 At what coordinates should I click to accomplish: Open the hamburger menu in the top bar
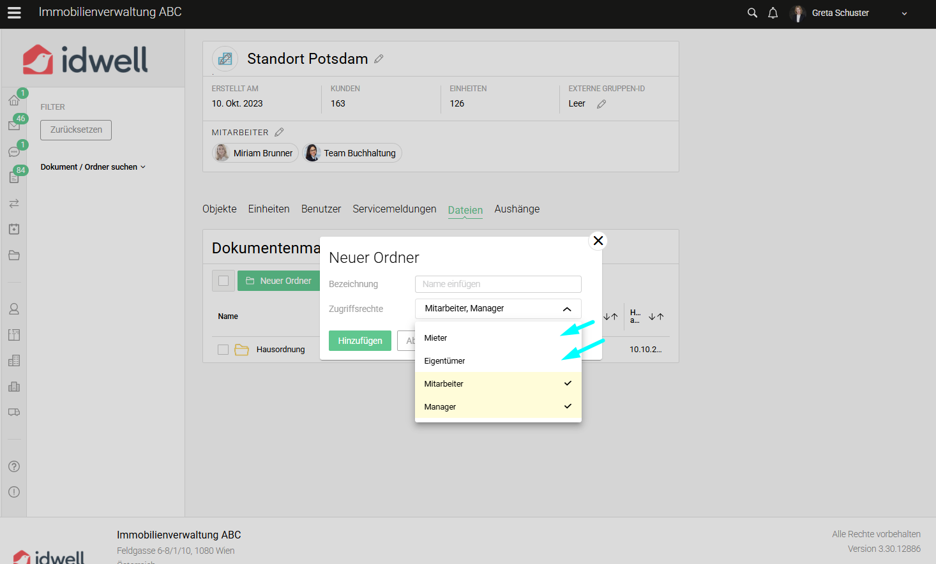tap(14, 13)
